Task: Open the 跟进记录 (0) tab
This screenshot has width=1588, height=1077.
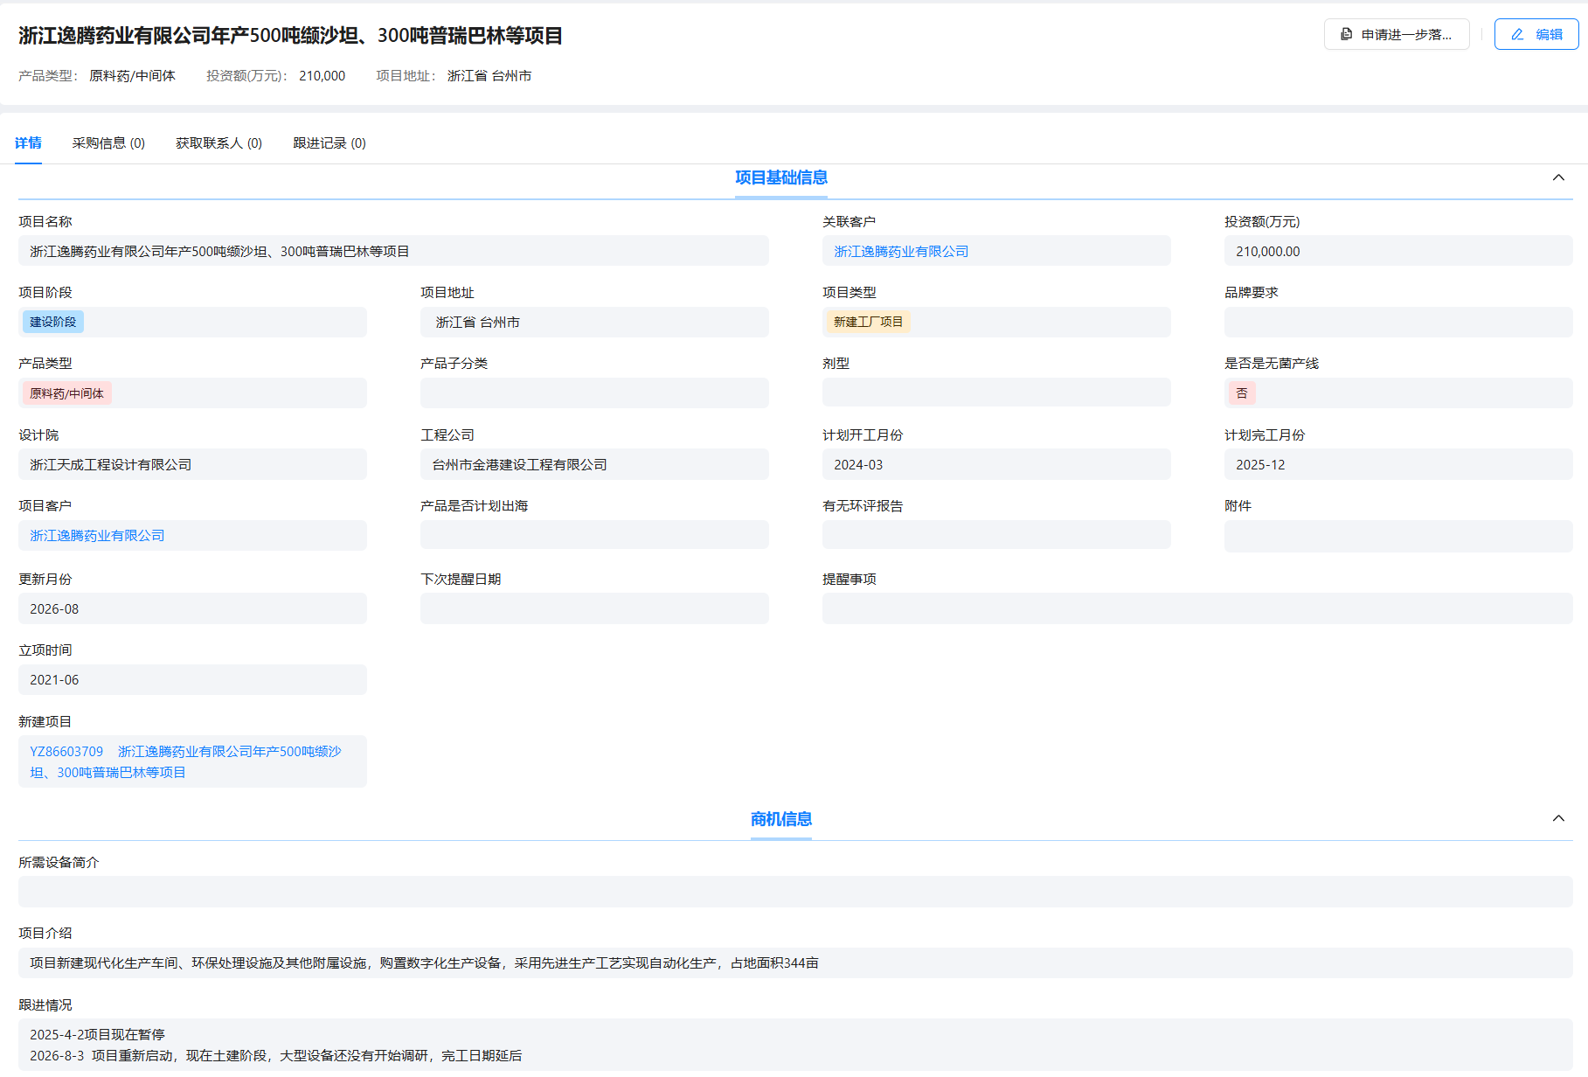Action: [329, 142]
